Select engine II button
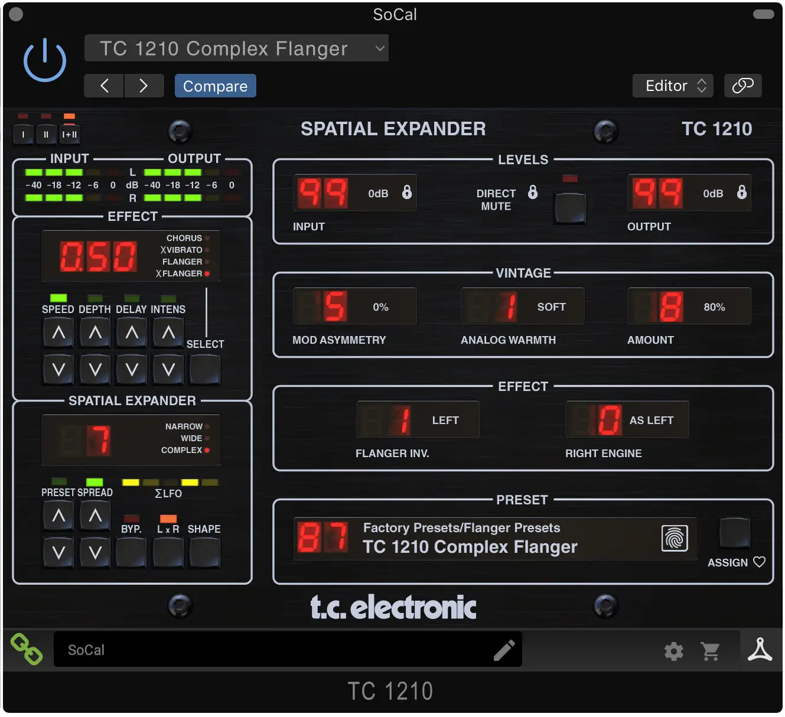Screen dimensions: 785x717 (x=46, y=135)
